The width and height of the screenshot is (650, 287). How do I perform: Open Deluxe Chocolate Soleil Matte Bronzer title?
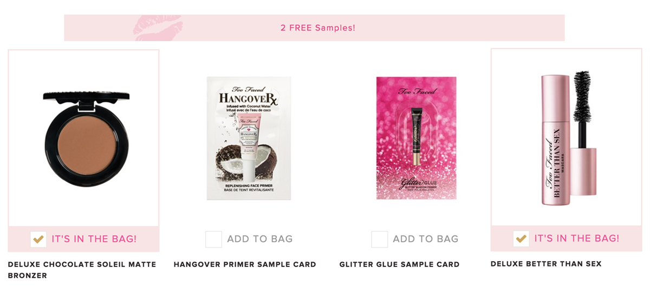coord(82,270)
